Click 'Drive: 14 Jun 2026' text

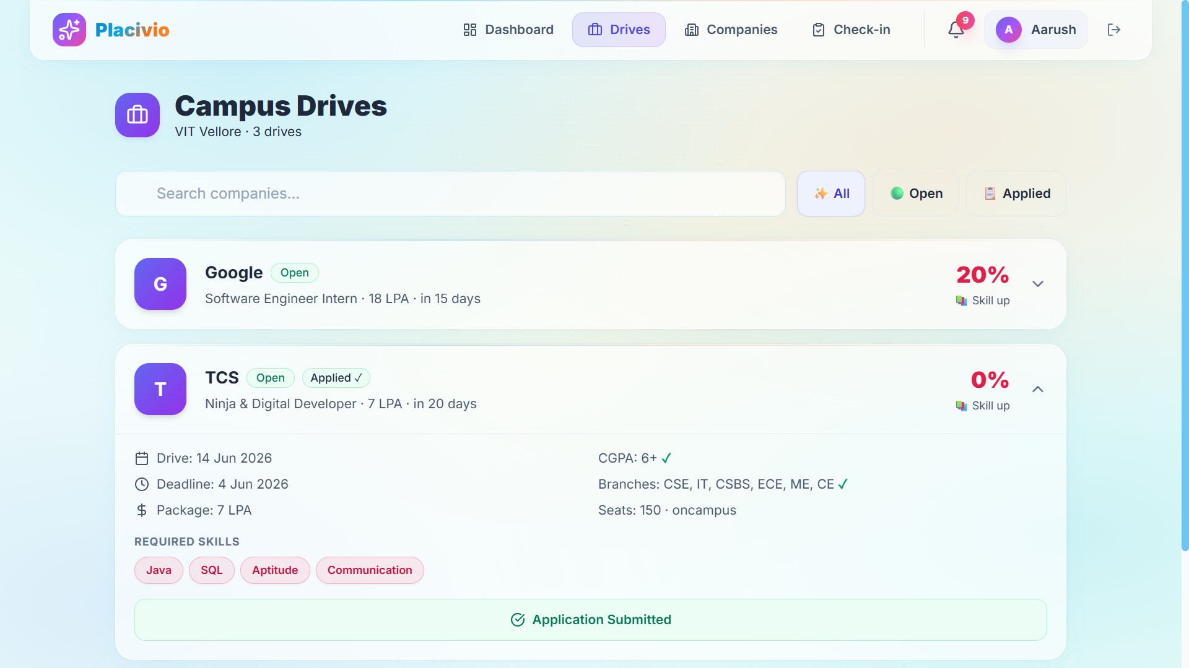[x=214, y=458]
